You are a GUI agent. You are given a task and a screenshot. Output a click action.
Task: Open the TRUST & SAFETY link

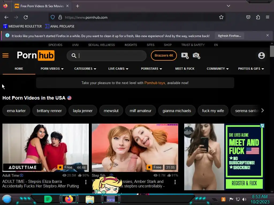click(193, 45)
